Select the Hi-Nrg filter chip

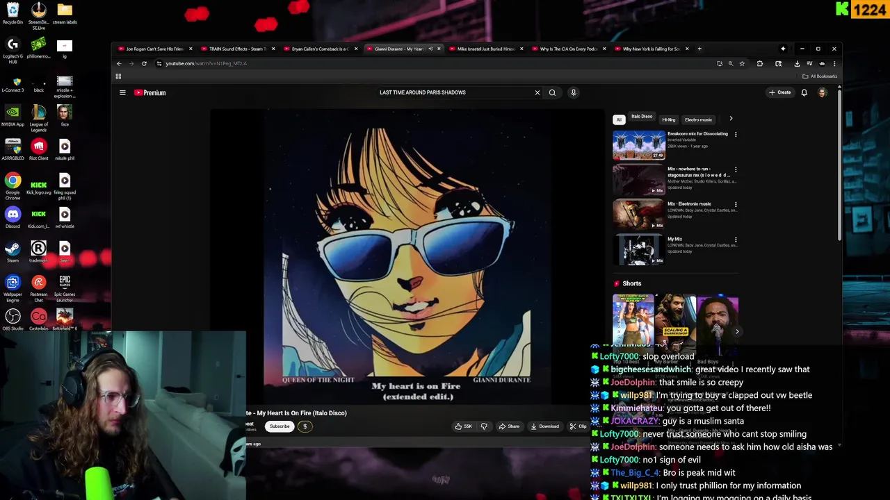point(668,119)
